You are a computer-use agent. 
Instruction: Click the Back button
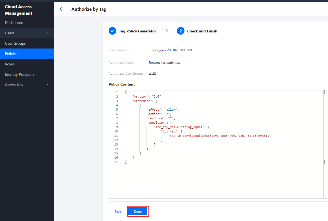[x=118, y=212]
